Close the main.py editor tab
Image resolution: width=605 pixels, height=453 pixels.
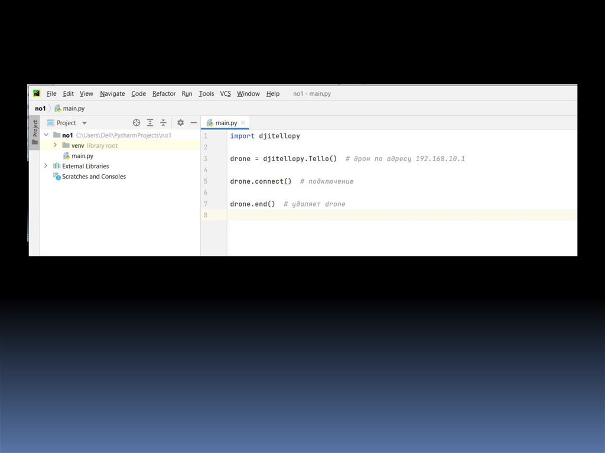243,123
